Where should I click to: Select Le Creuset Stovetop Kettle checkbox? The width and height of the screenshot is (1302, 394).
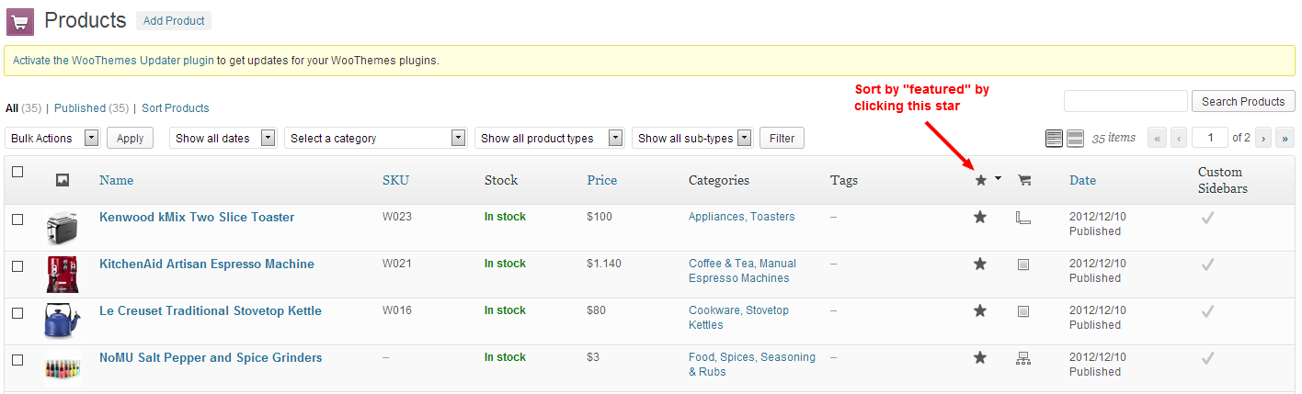(17, 313)
